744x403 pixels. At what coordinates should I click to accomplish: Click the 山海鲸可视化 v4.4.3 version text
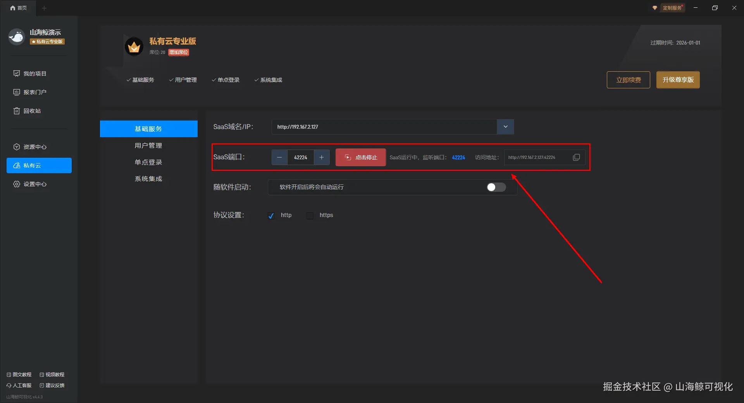pyautogui.click(x=24, y=397)
